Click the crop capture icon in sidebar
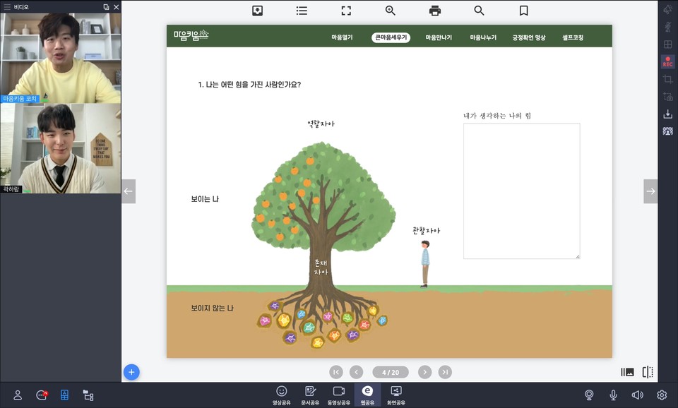Screen dimensions: 678x408 click(x=667, y=80)
